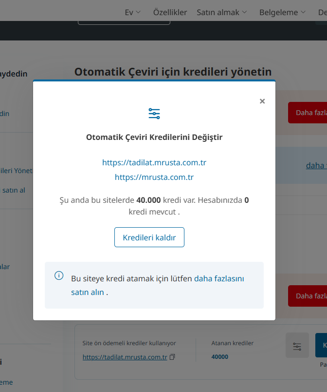327x392 pixels.
Task: Click the Kredileri kaldır button
Action: point(149,237)
